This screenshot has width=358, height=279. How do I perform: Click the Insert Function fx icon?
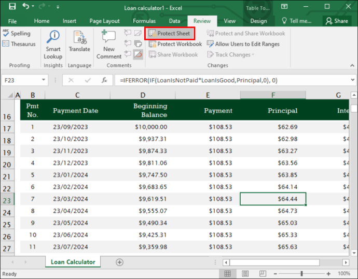click(104, 80)
